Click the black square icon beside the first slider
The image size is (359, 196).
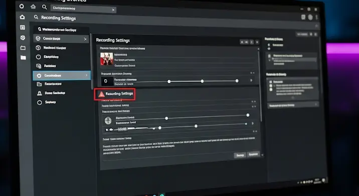107,81
